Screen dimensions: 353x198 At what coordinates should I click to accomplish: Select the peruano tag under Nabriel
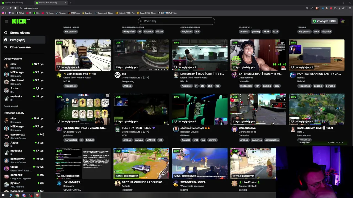click(330, 86)
